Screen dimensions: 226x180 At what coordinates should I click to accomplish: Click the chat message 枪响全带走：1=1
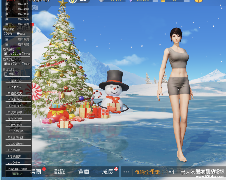coord(155,172)
